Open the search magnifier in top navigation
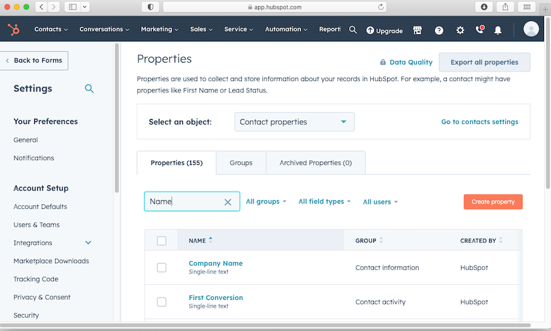This screenshot has height=331, width=551. 353,30
